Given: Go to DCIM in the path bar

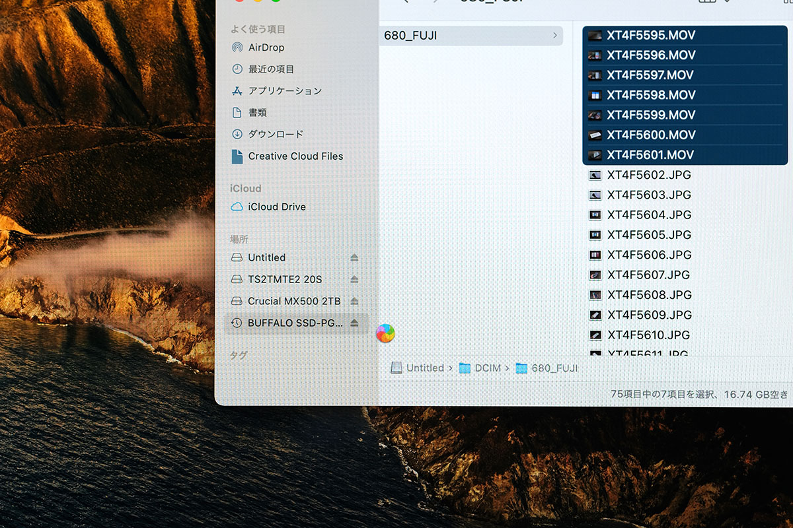Looking at the screenshot, I should (x=480, y=368).
